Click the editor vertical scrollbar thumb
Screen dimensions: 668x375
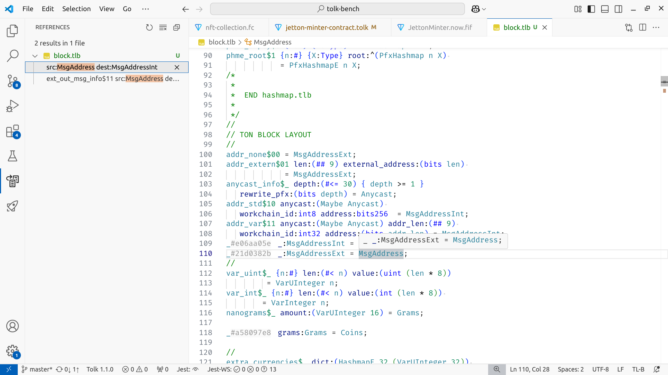664,82
